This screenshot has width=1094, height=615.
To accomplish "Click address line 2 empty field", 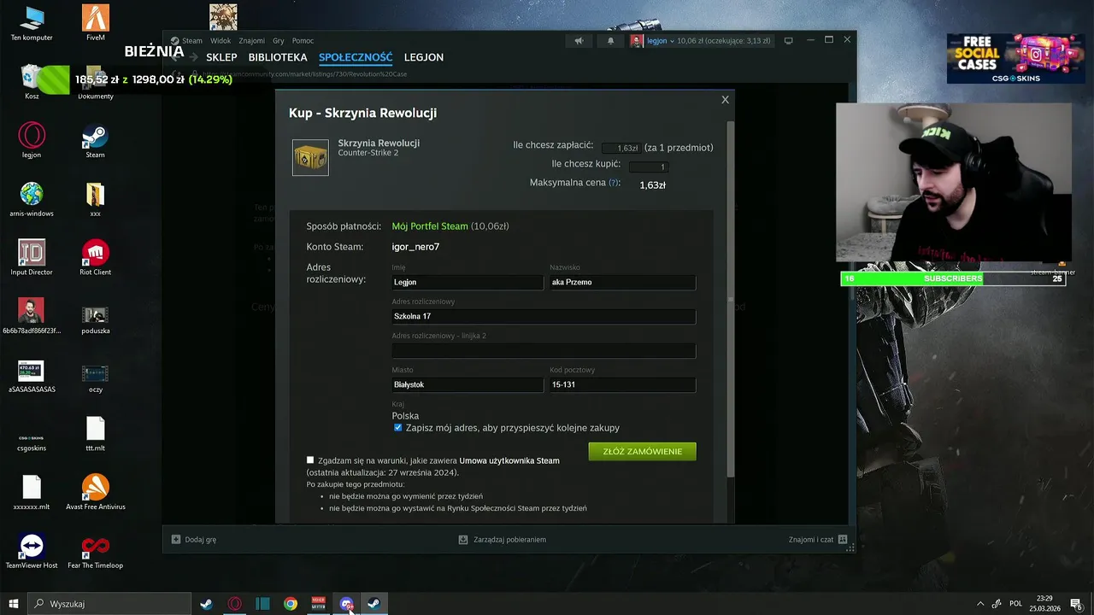I will [x=544, y=350].
